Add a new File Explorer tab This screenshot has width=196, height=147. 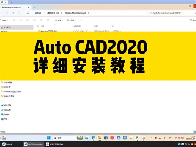pos(35,8)
